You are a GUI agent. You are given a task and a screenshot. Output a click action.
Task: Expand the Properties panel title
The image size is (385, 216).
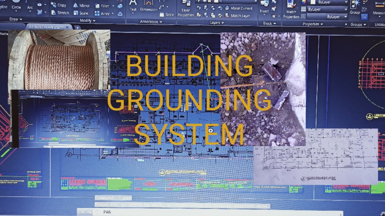pyautogui.click(x=313, y=24)
